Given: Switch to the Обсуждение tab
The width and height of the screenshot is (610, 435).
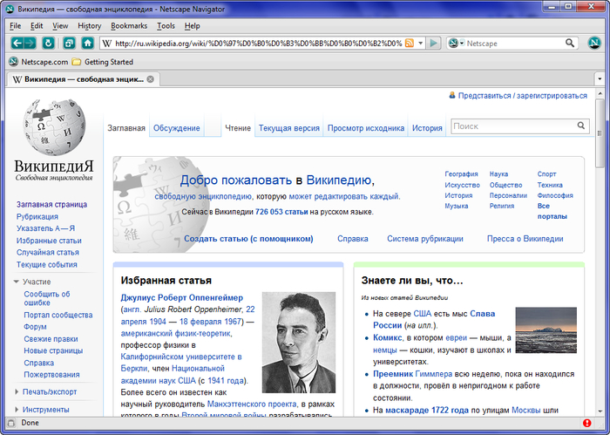Looking at the screenshot, I should [177, 128].
